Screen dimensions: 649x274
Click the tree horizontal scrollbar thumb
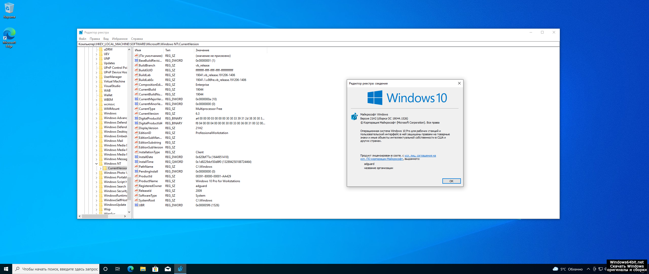(x=95, y=216)
